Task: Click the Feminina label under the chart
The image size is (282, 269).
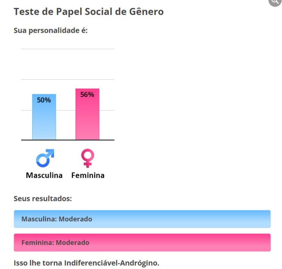Action: pyautogui.click(x=88, y=175)
